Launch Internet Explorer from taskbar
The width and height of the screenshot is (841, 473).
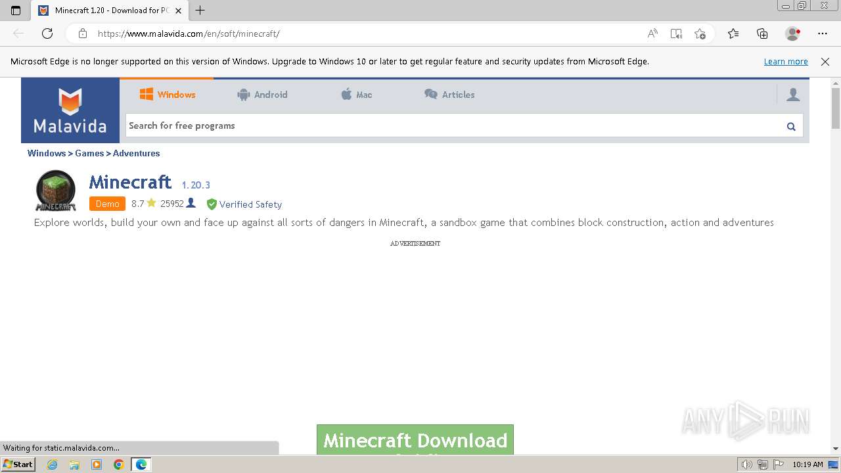point(52,464)
